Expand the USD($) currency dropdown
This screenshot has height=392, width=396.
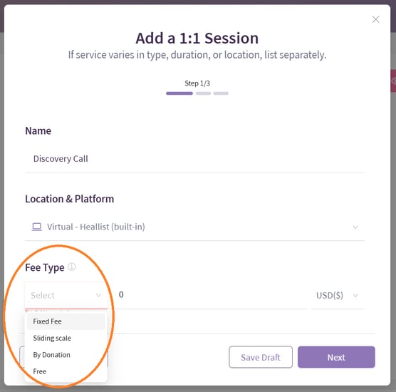(338, 295)
